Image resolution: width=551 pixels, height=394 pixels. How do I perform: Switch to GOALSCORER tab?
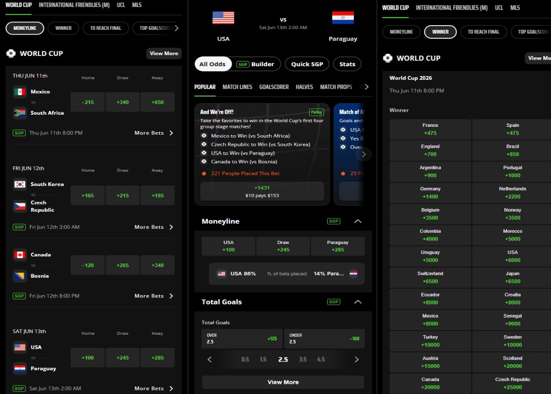[274, 87]
